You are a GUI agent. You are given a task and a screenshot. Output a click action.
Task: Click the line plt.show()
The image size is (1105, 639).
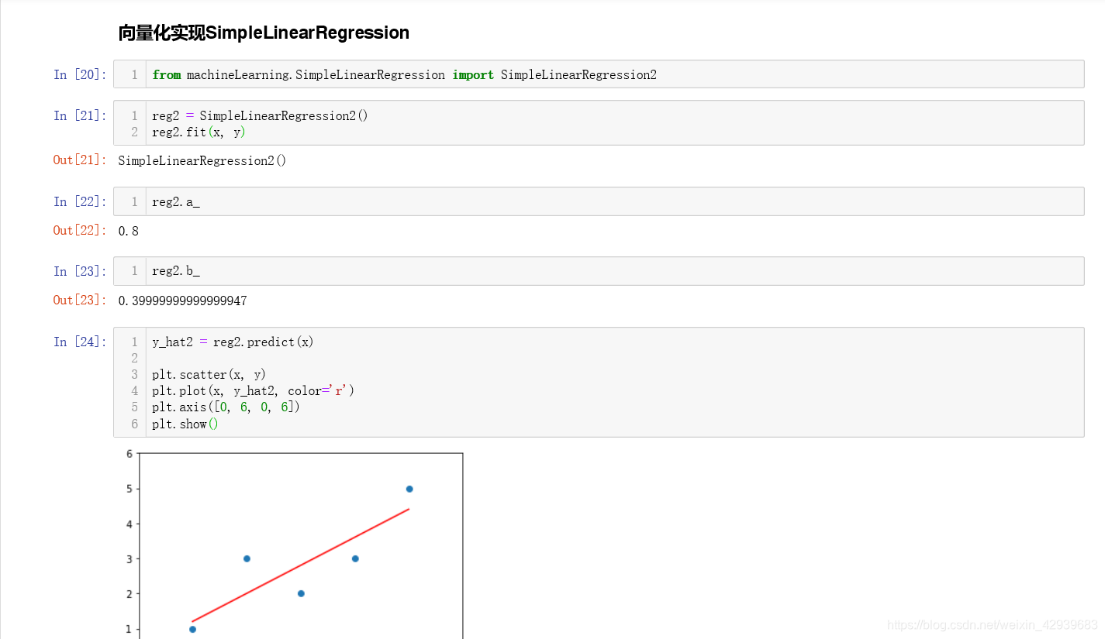185,424
